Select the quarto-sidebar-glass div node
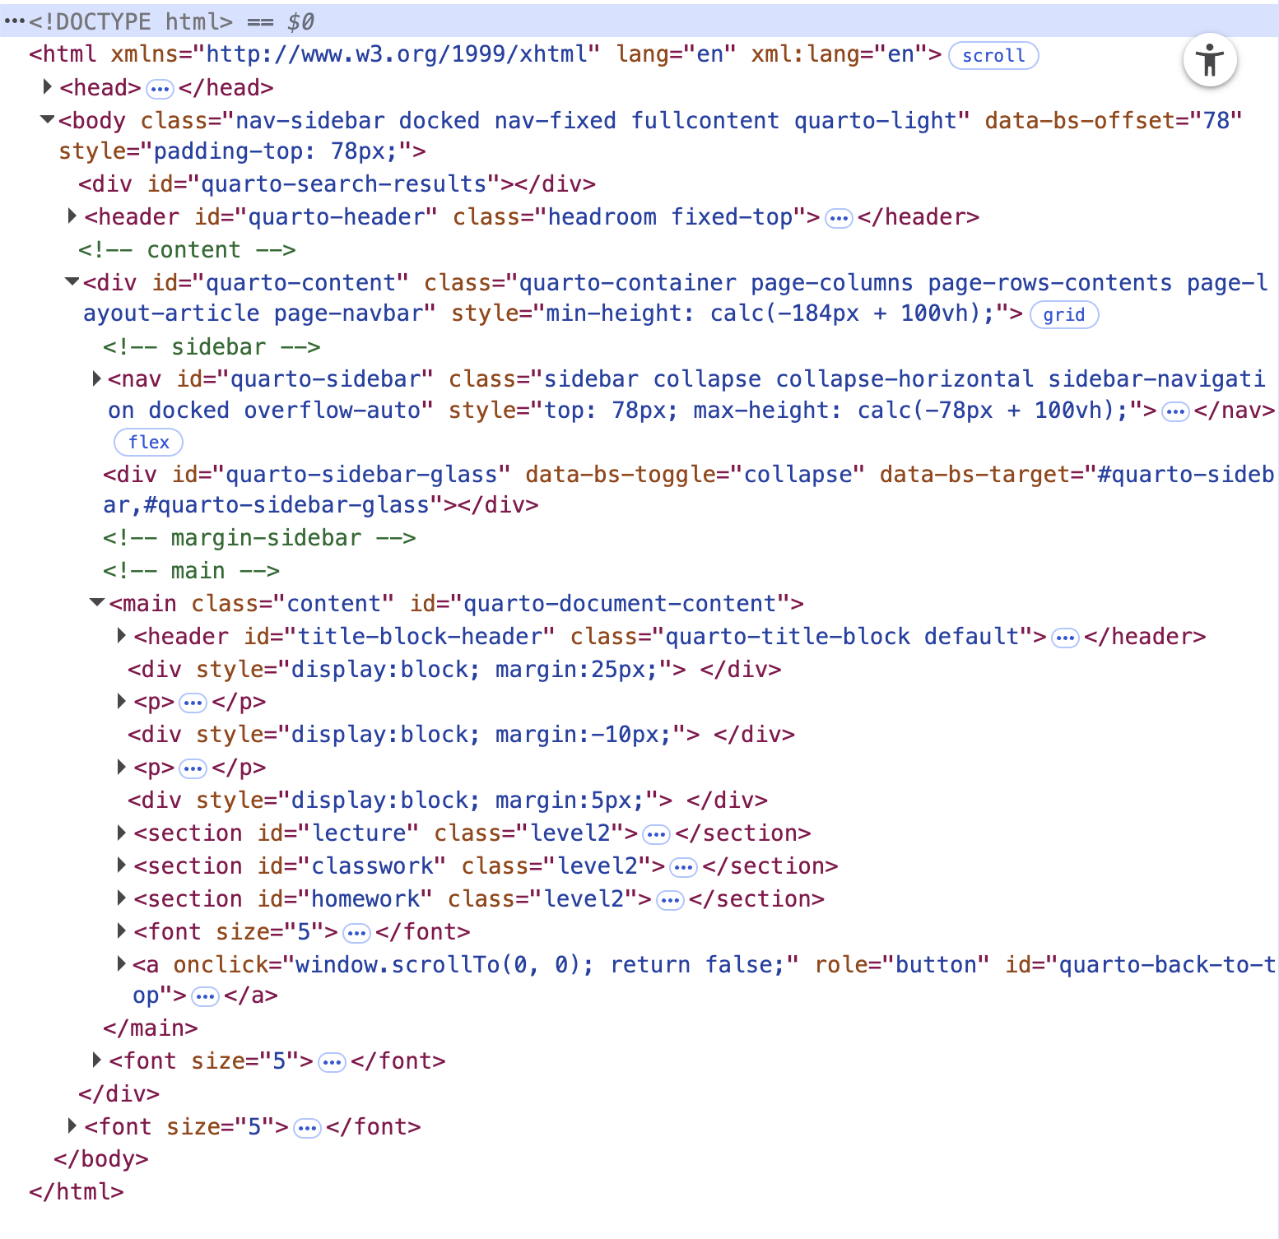The height and width of the screenshot is (1239, 1279). coord(329,476)
